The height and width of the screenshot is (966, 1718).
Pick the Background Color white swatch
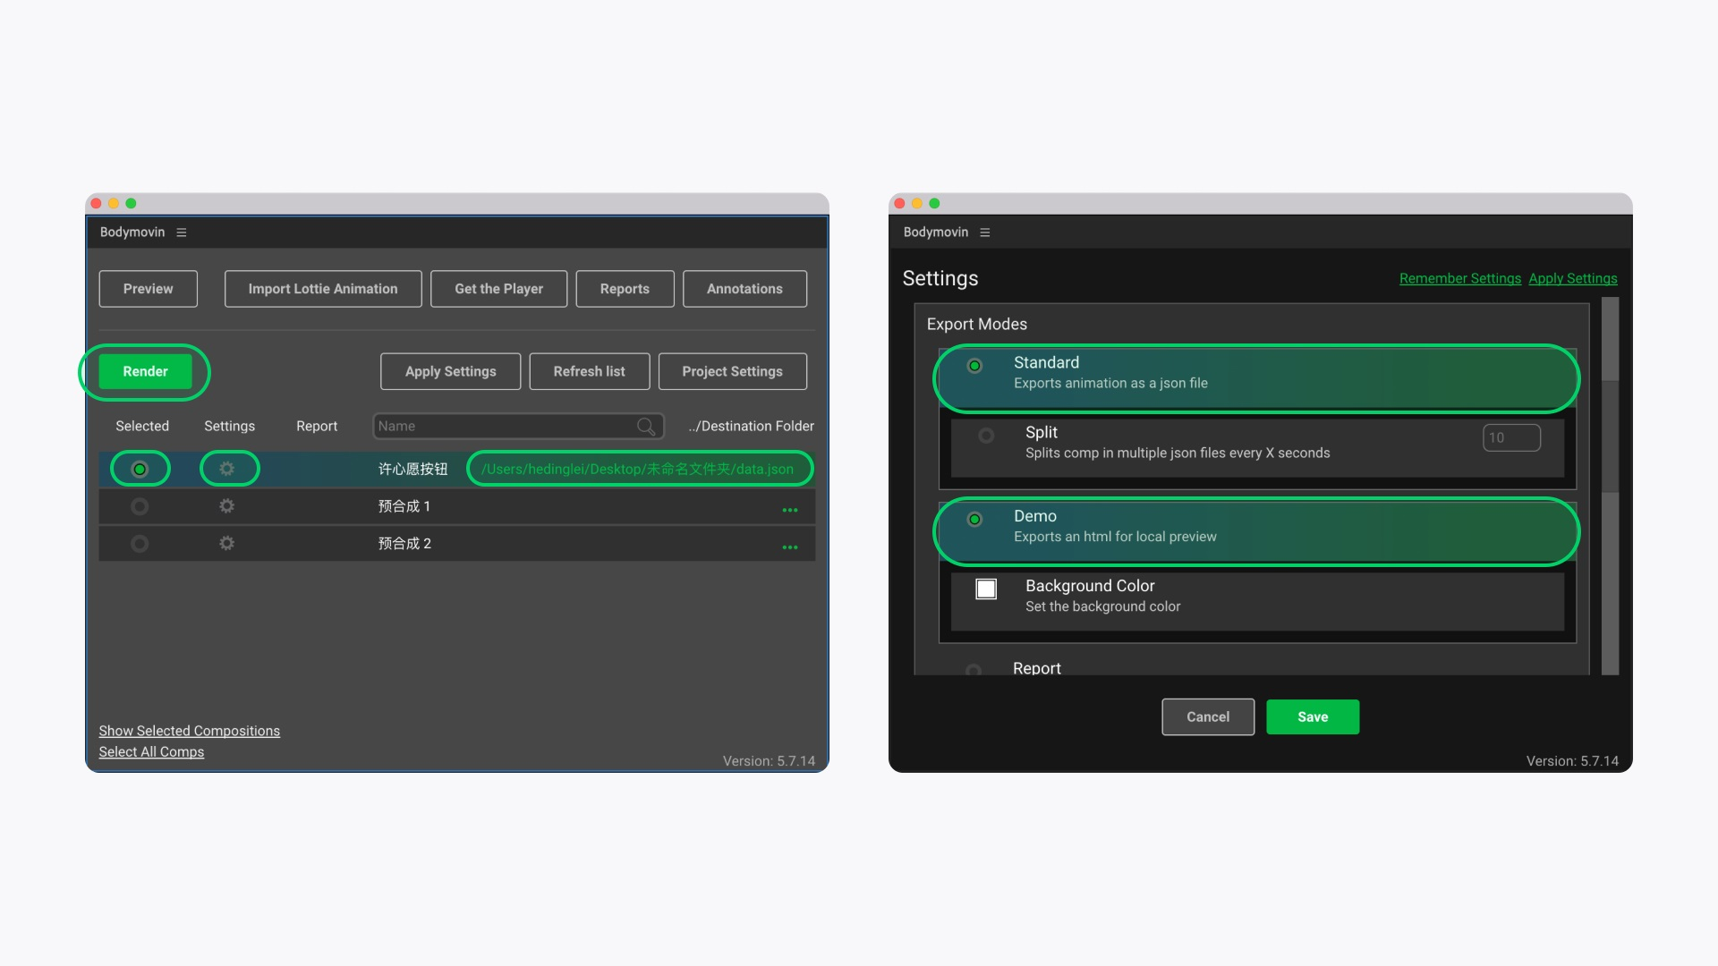point(986,589)
